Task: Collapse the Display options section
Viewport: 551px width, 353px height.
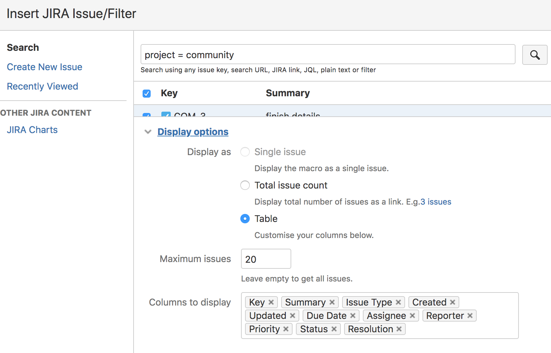Action: tap(148, 132)
